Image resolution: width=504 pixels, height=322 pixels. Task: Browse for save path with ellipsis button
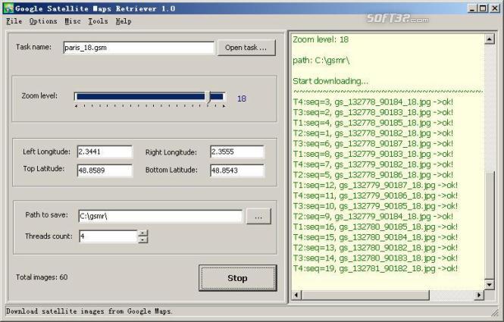(258, 216)
